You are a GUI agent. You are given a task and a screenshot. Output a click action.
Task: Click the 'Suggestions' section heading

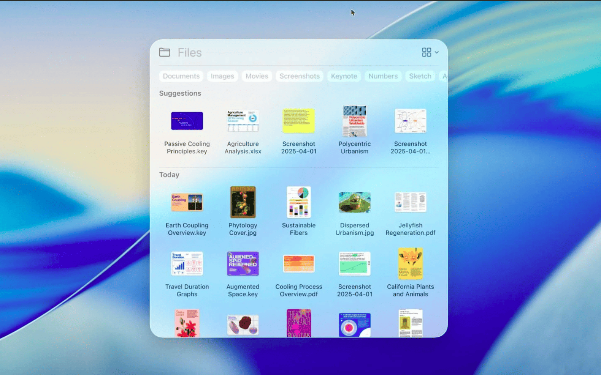pyautogui.click(x=180, y=93)
